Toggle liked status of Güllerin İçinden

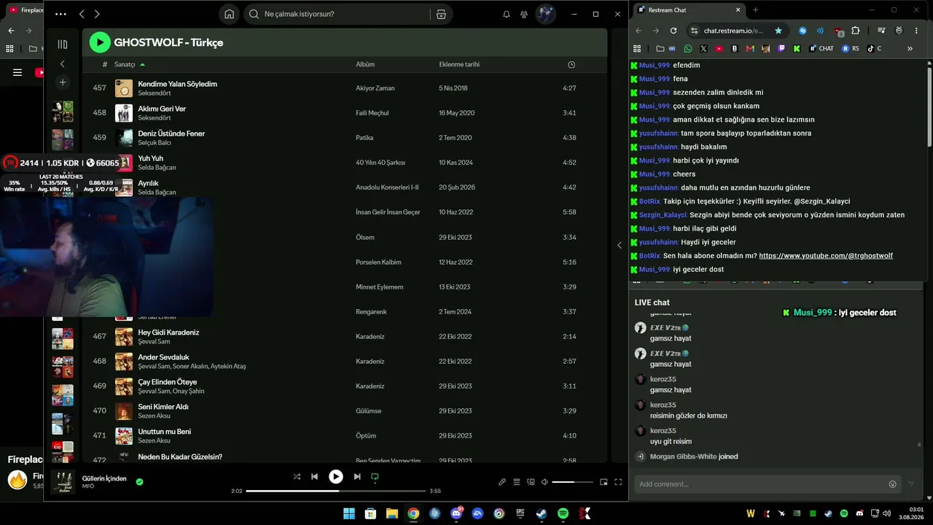(x=139, y=481)
